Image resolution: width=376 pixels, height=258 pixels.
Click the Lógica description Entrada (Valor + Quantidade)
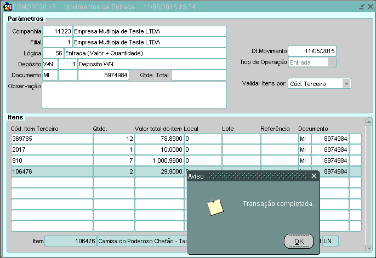[145, 53]
